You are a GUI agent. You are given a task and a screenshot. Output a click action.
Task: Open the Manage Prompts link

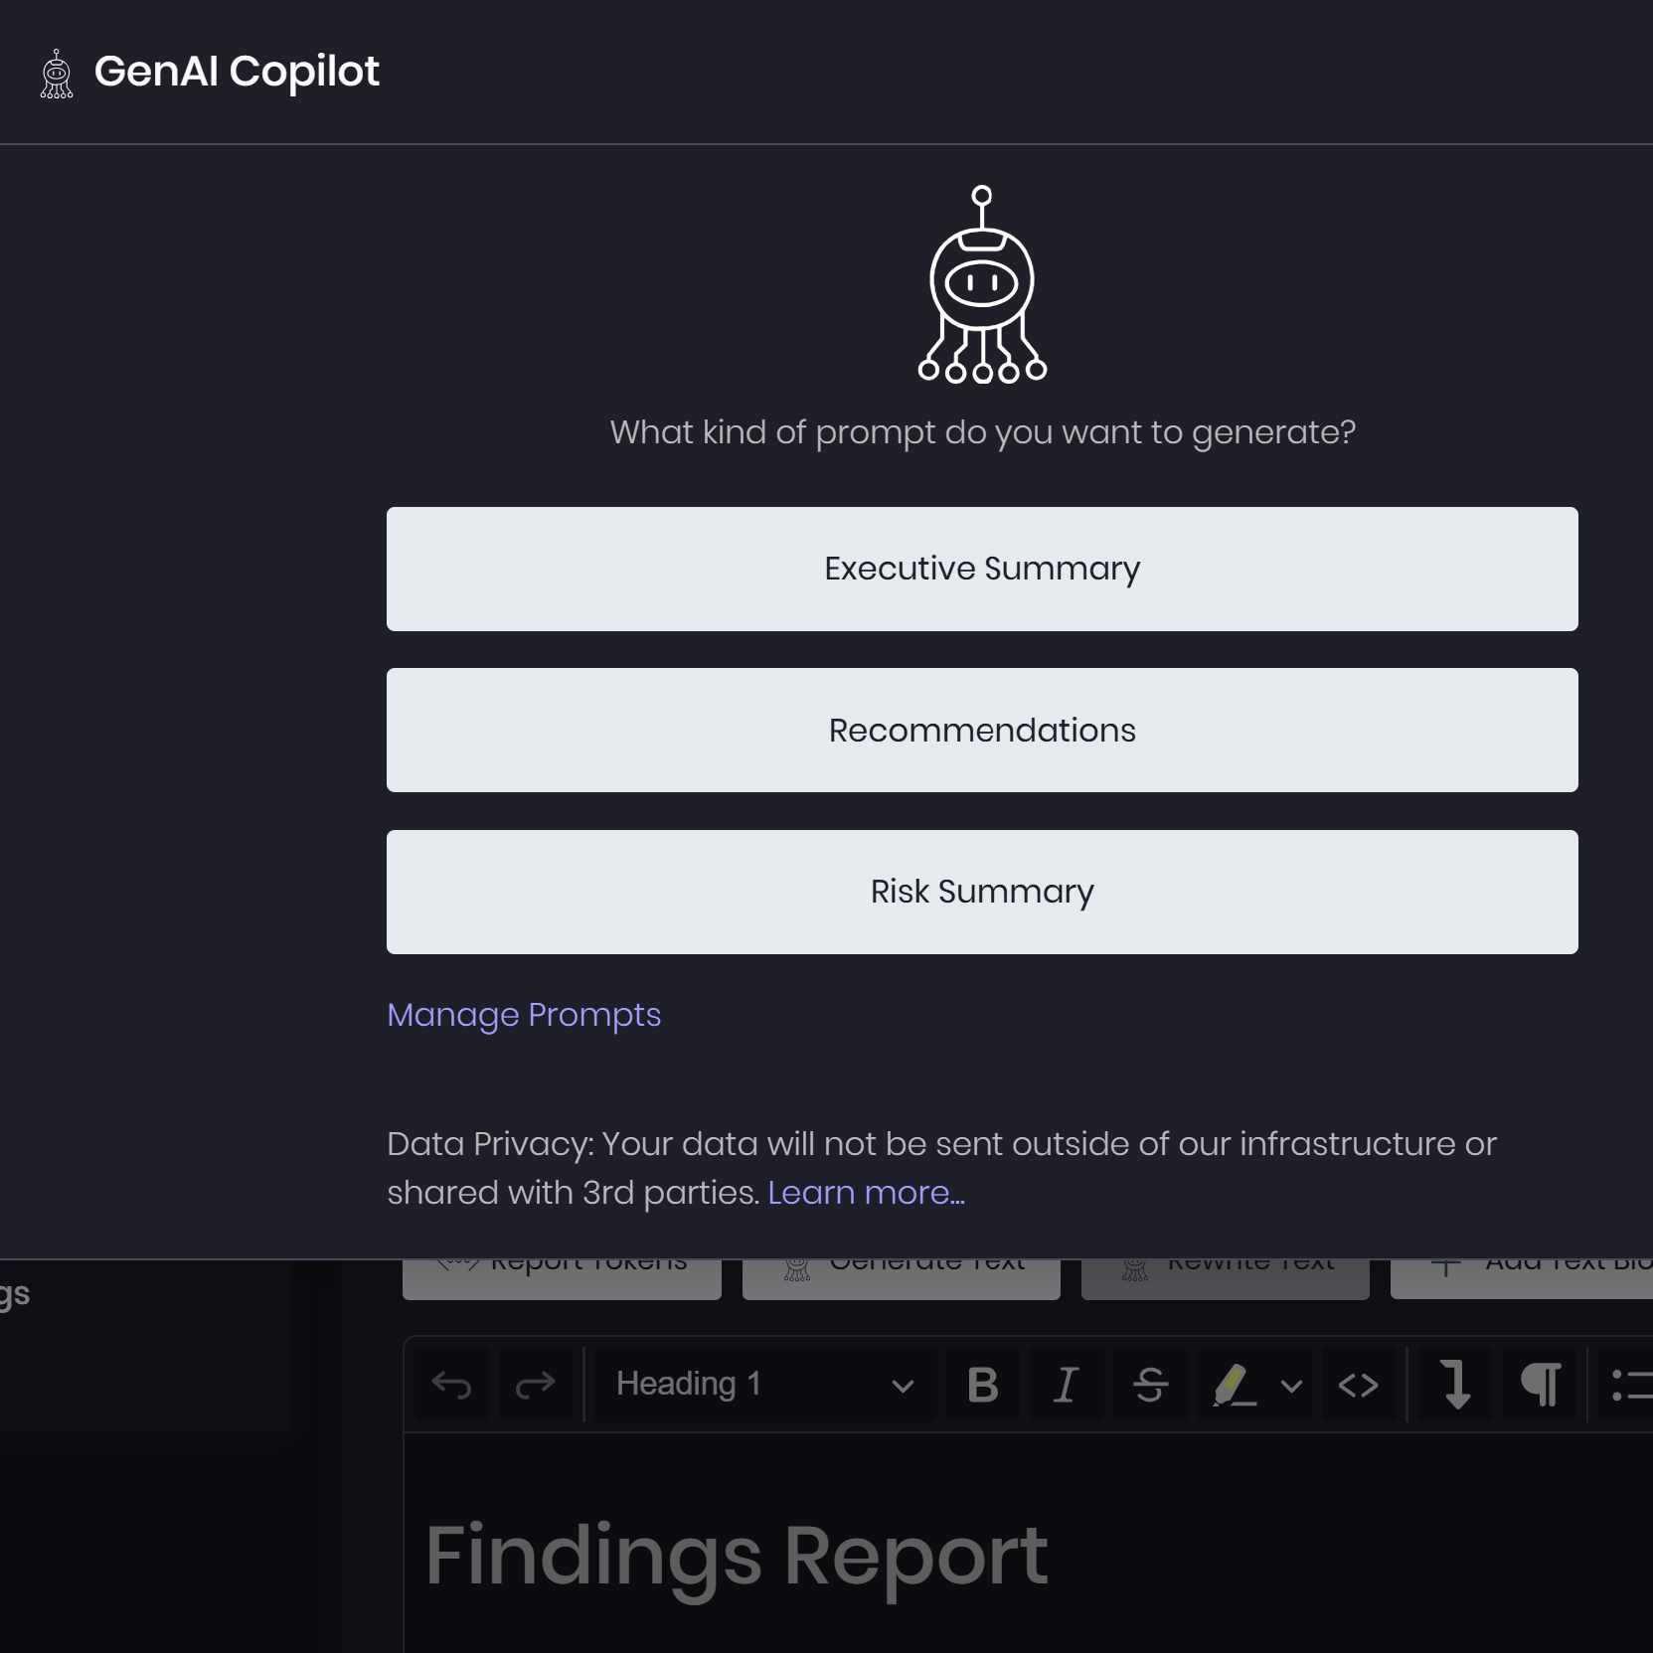tap(524, 1015)
